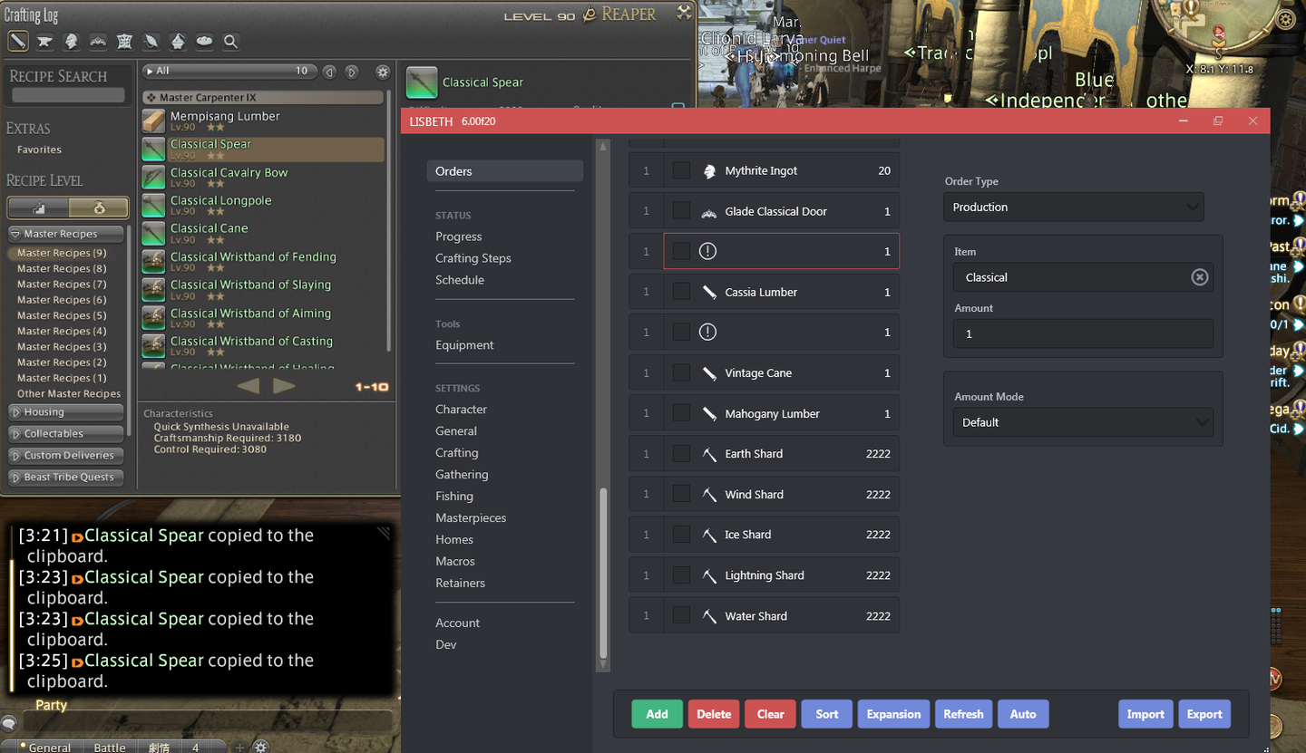The height and width of the screenshot is (753, 1306).
Task: Check the Glade Classical Door checkbox
Action: click(x=681, y=211)
